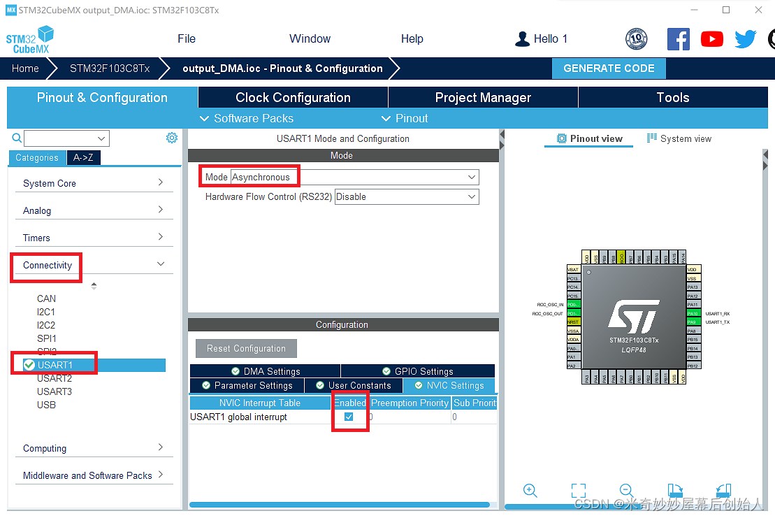Expand the Timers category

[x=94, y=237]
